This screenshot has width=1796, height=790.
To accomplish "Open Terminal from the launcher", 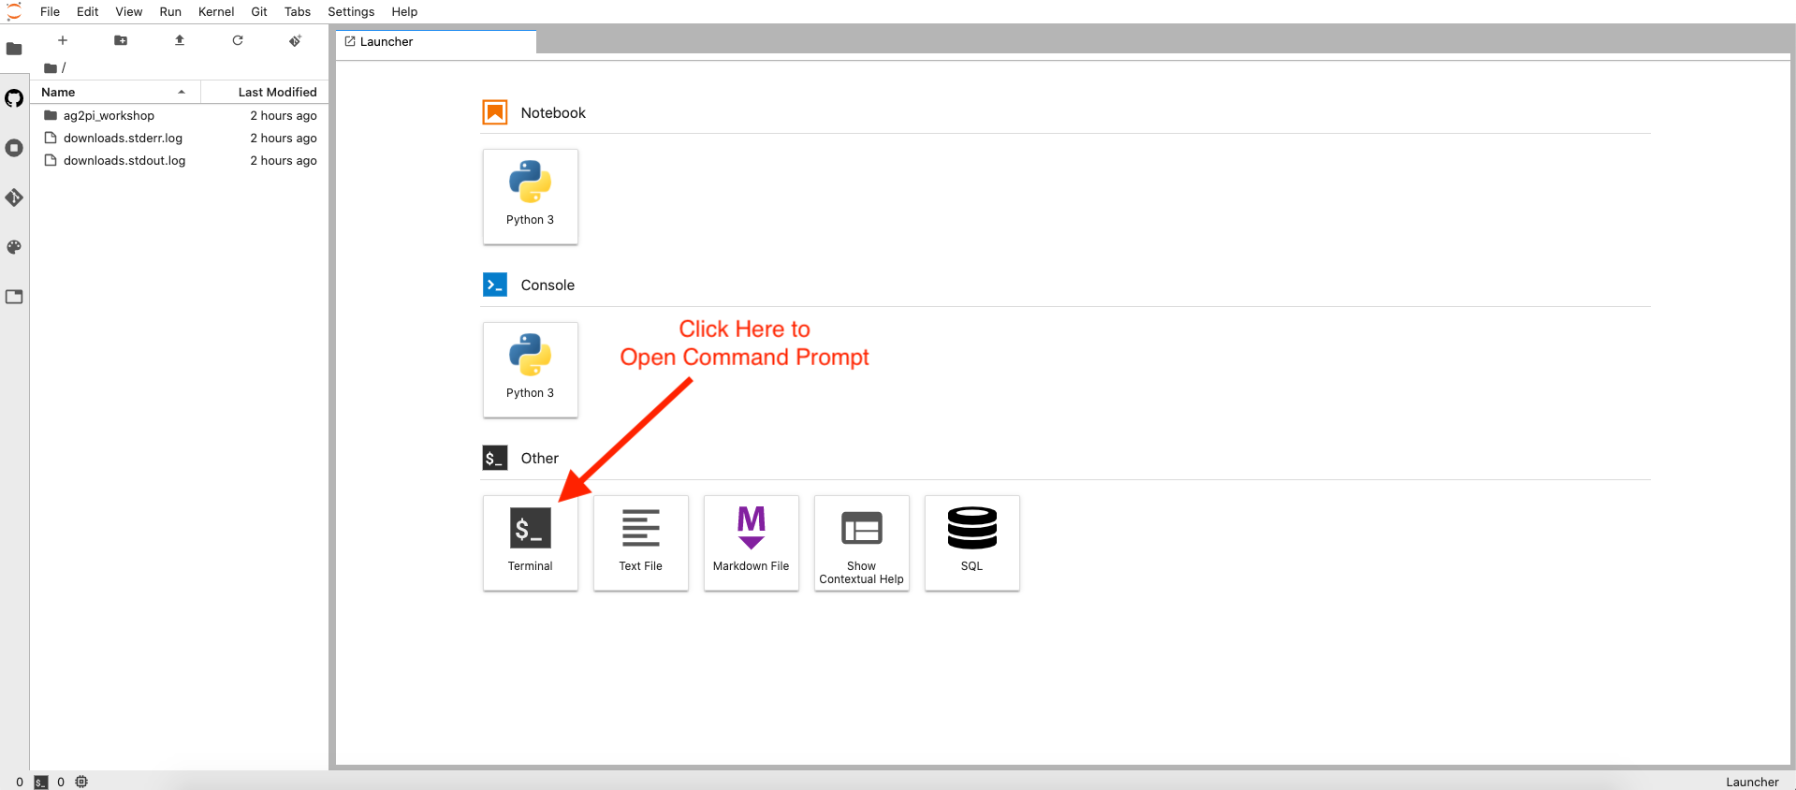I will 530,542.
